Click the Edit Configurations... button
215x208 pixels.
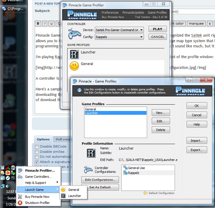[100, 180]
